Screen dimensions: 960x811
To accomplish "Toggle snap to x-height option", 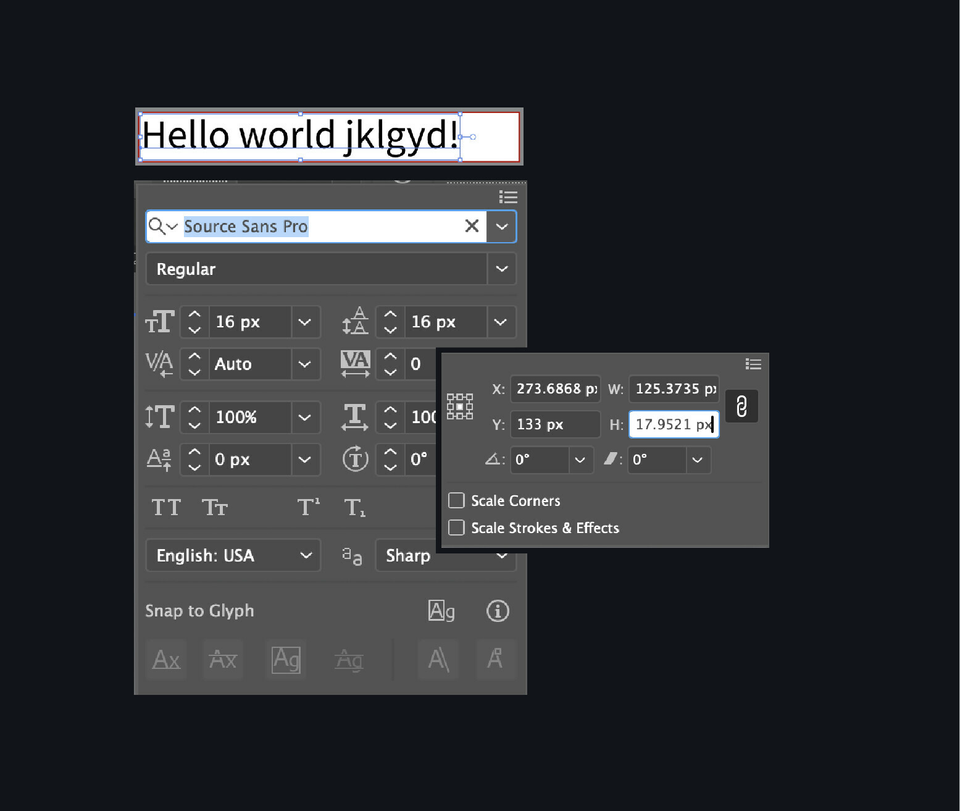I will [223, 659].
